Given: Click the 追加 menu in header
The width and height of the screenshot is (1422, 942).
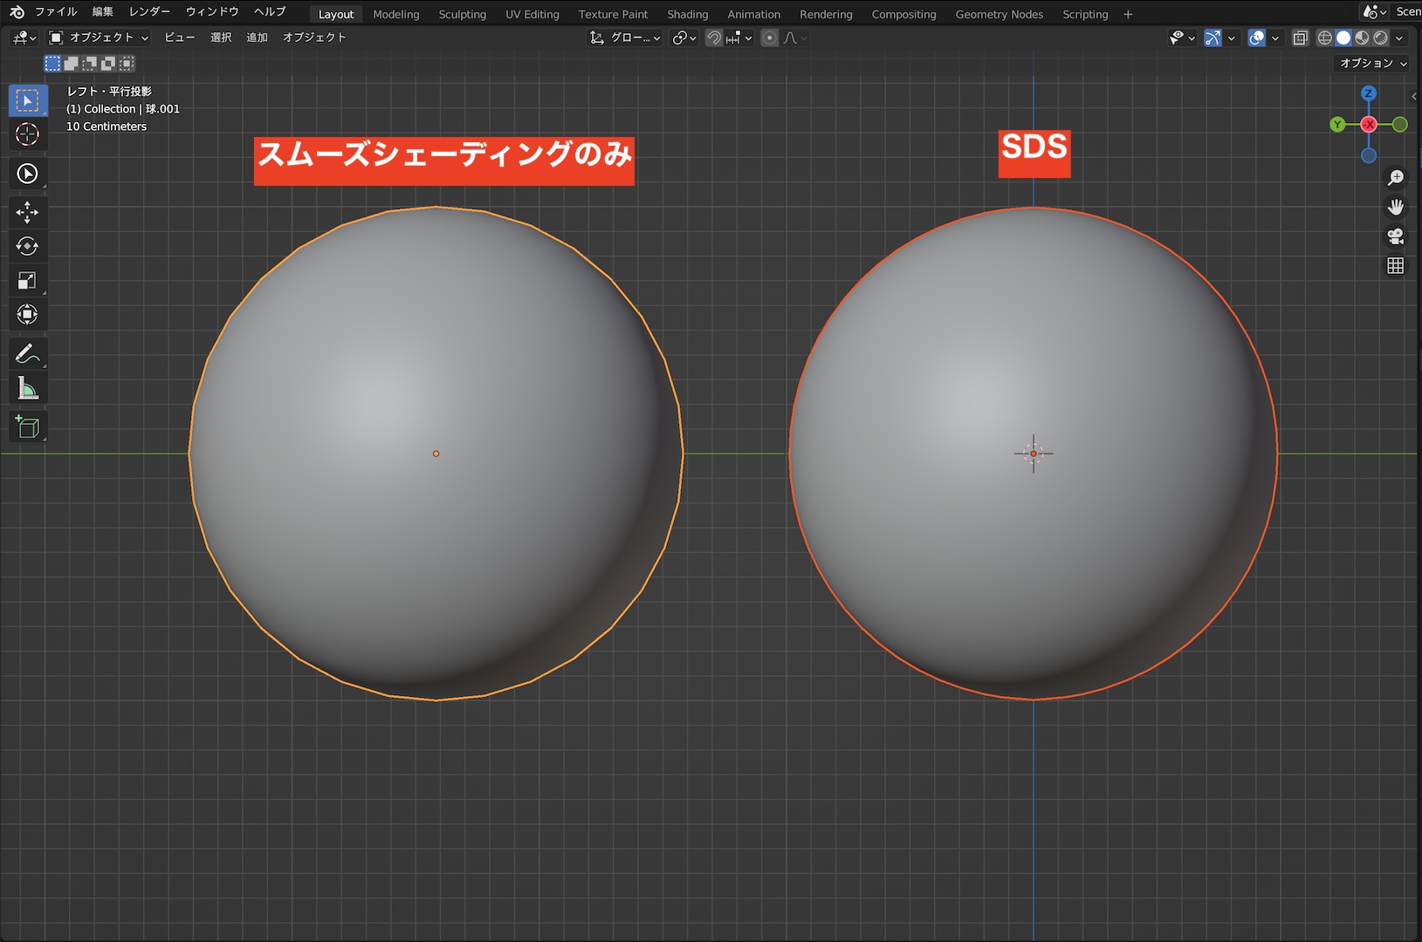Looking at the screenshot, I should click(257, 38).
